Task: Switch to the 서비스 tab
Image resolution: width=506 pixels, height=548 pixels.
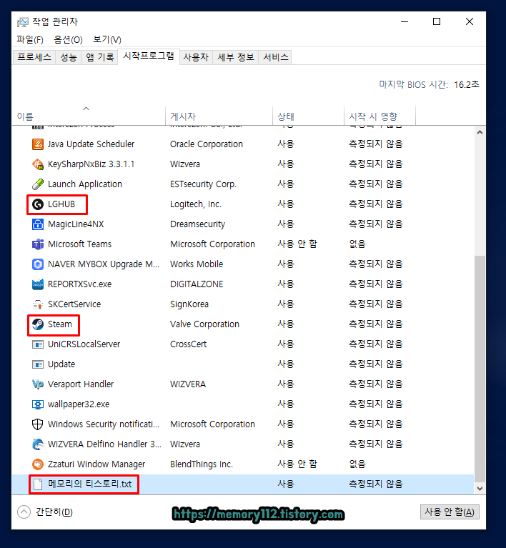Action: [x=276, y=57]
